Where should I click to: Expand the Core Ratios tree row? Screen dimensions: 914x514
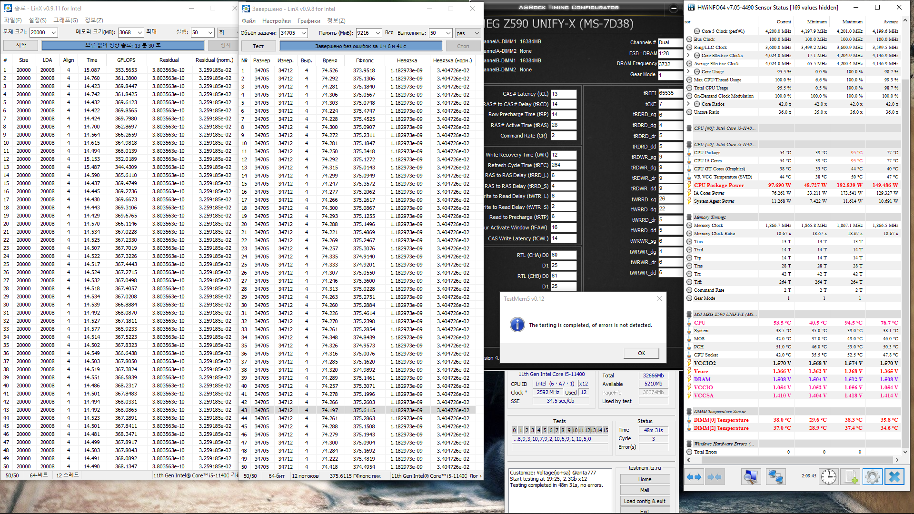click(x=688, y=104)
